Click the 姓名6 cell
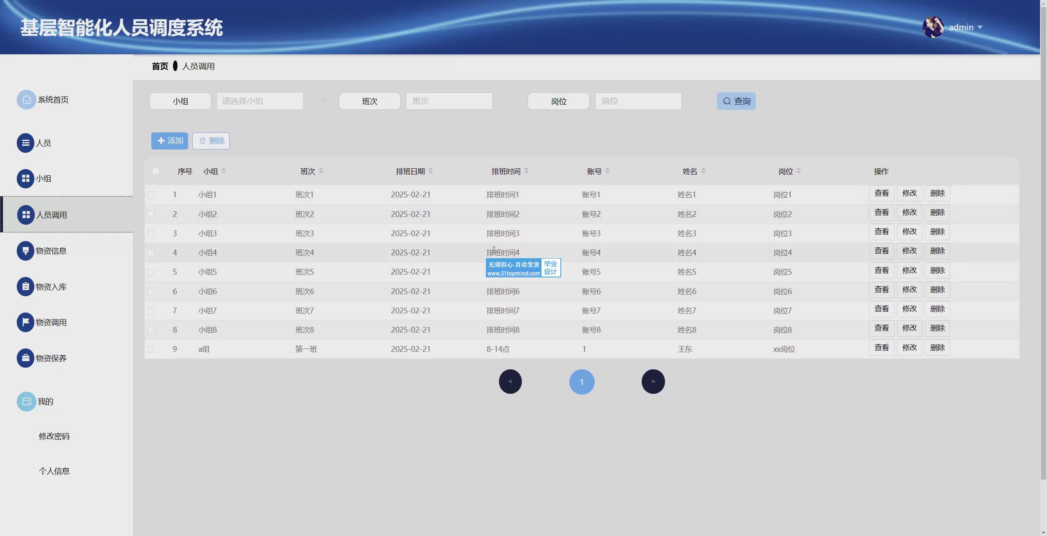 coord(687,292)
